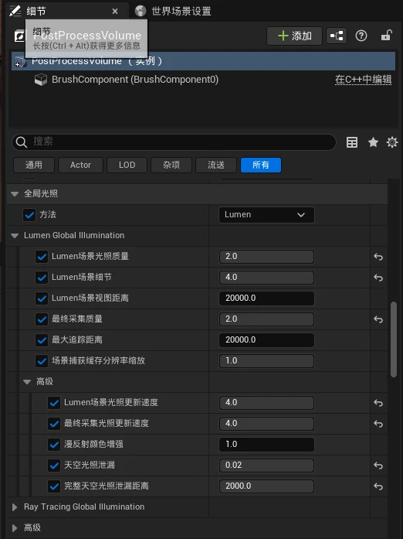Click the 天空光照泄漏 0.02 field
Image resolution: width=403 pixels, height=539 pixels.
point(266,466)
